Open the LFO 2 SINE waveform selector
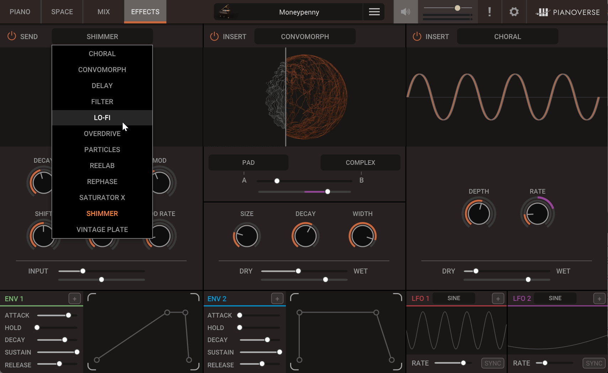This screenshot has width=608, height=373. pyautogui.click(x=555, y=298)
